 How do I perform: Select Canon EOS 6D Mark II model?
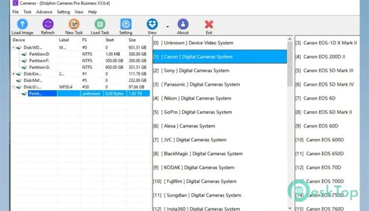point(327,112)
